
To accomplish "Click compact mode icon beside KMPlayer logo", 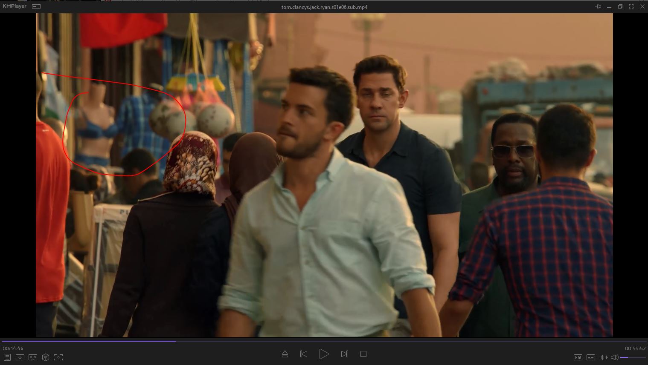I will [37, 6].
